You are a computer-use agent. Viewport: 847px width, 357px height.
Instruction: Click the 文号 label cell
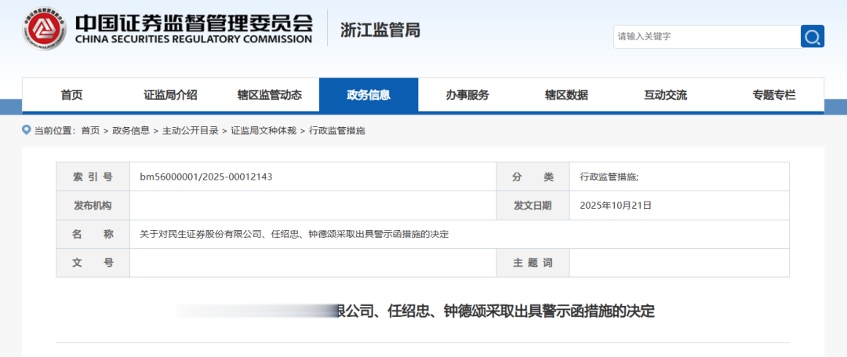(x=93, y=263)
